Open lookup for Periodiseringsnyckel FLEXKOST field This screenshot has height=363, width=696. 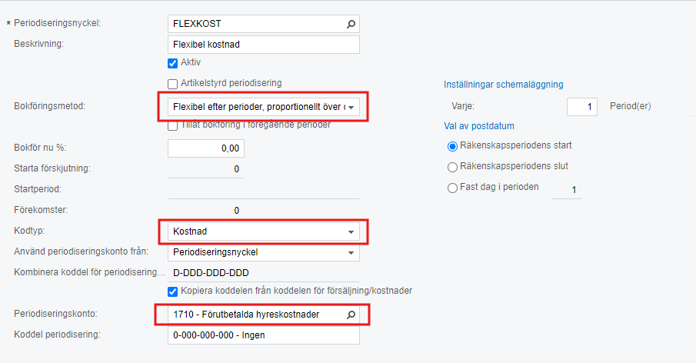pyautogui.click(x=351, y=24)
